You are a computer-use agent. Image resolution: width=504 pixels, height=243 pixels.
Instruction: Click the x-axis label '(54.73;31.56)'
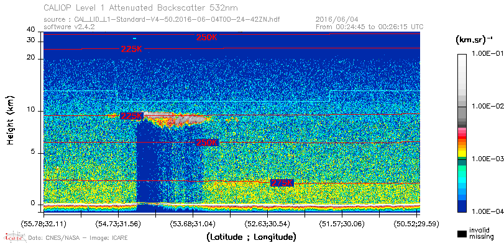[118, 223]
